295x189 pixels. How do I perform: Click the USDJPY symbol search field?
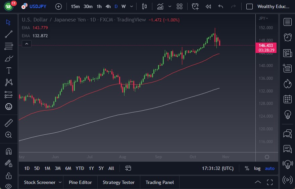tap(38, 6)
